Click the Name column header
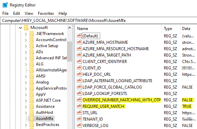The width and height of the screenshot is (197, 129). pos(118,29)
